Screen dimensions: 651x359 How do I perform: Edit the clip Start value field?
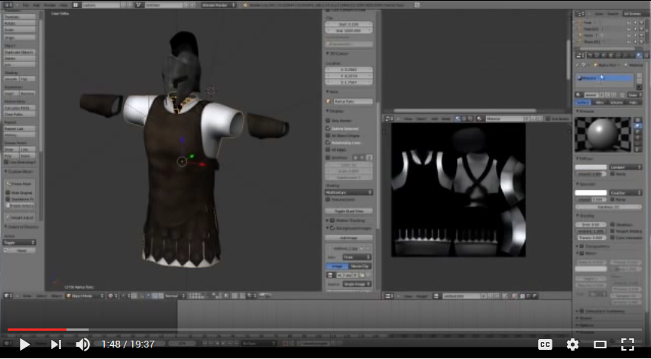click(x=348, y=24)
